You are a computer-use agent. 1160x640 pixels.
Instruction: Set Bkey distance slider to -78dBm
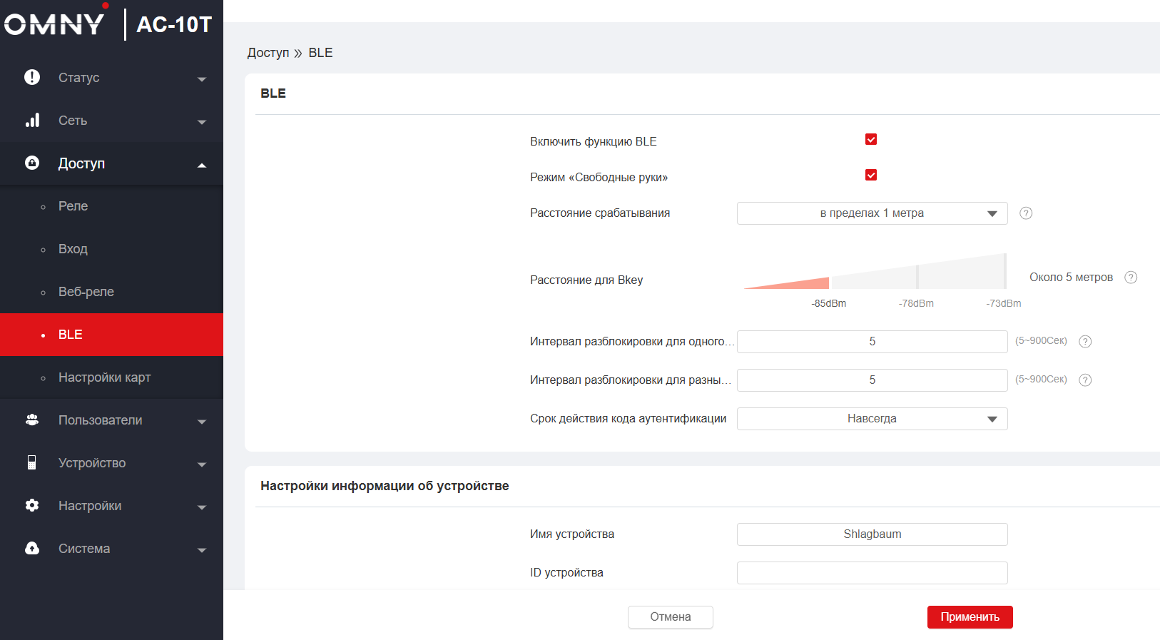[x=917, y=276]
